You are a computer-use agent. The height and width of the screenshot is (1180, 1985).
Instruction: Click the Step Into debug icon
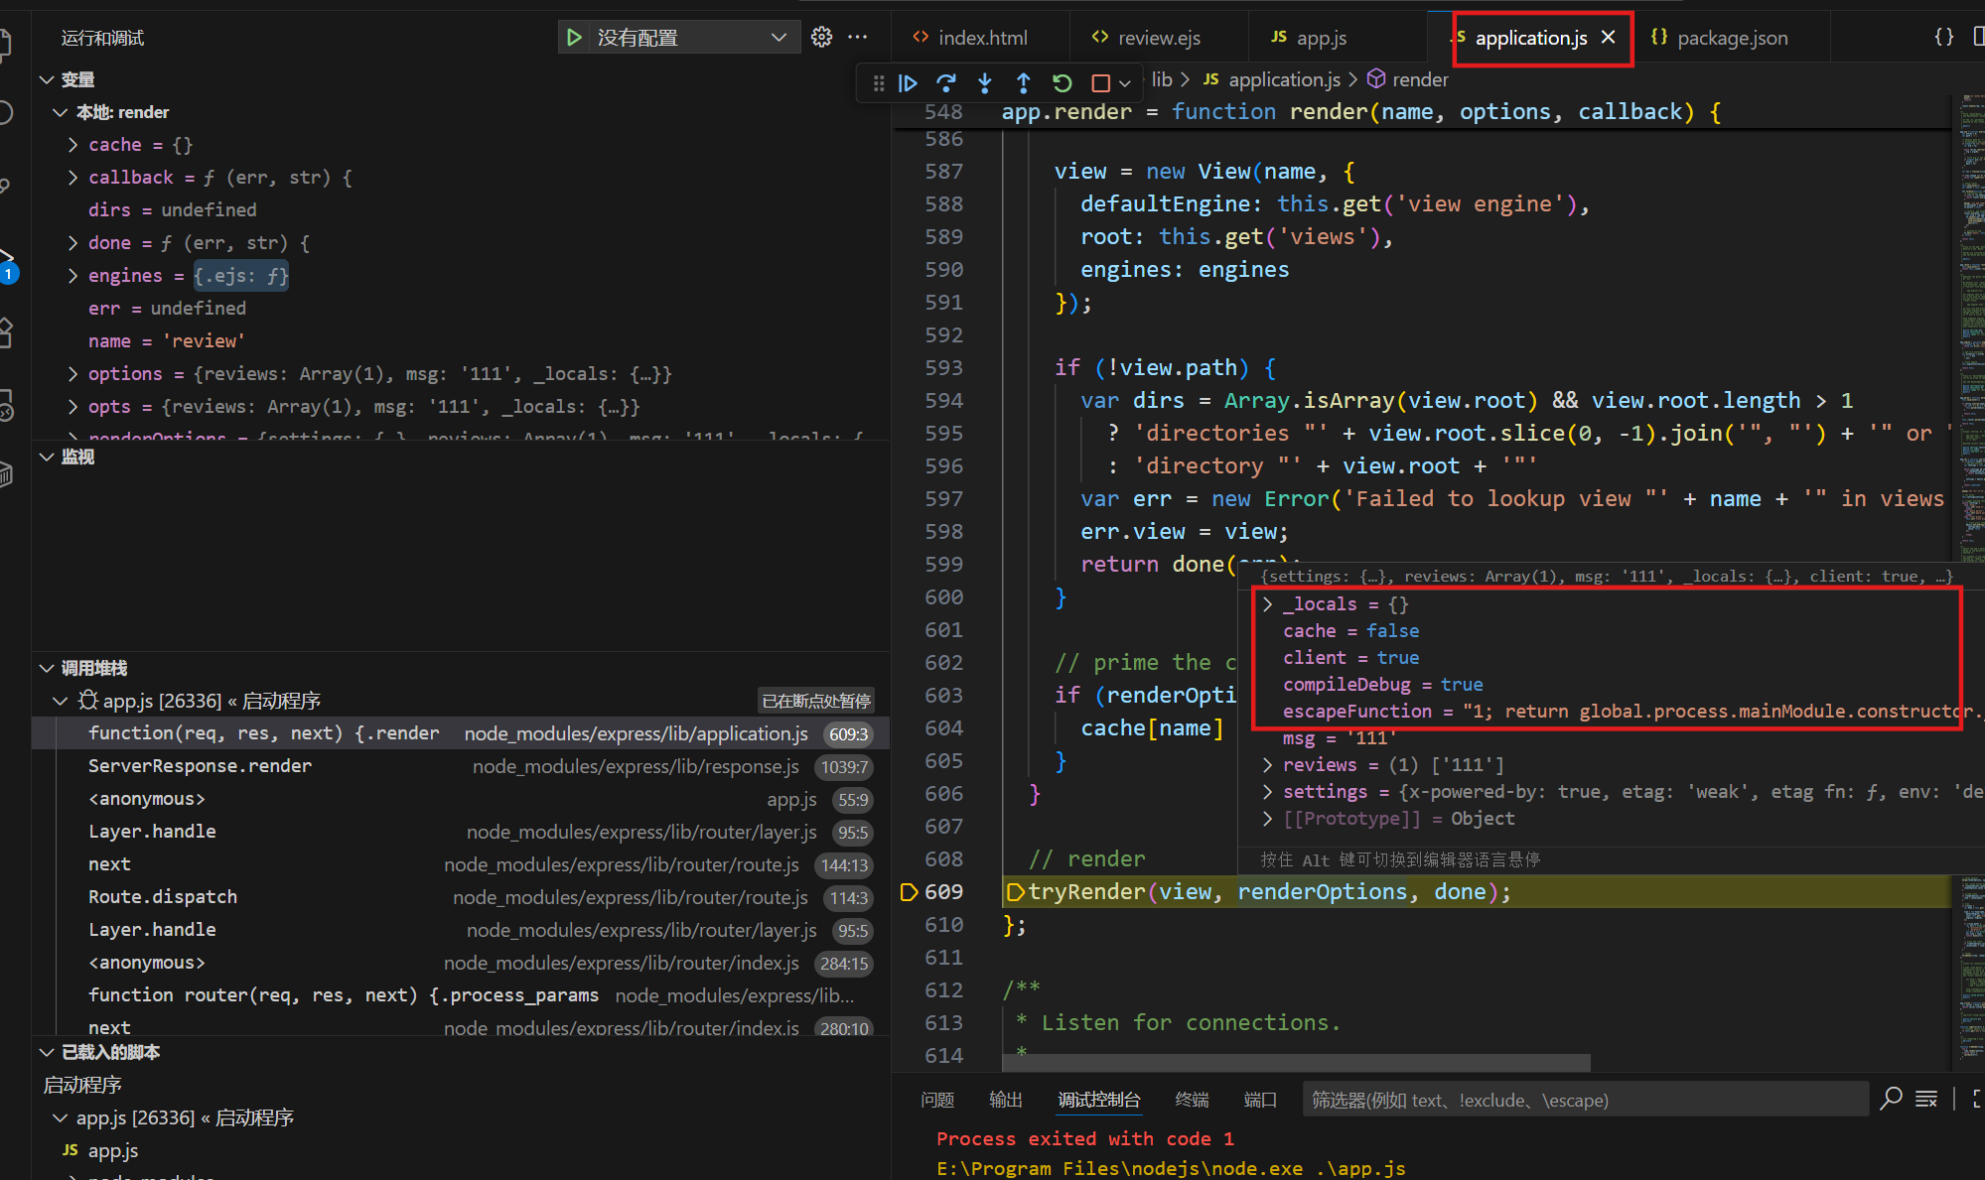985,83
